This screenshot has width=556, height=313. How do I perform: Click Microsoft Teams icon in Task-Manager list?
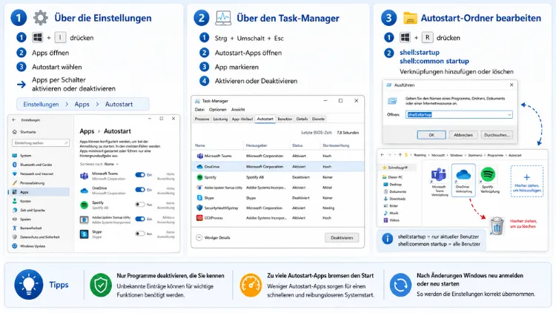point(199,156)
